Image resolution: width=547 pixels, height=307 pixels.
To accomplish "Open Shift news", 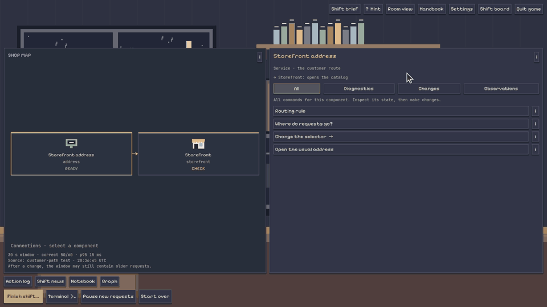I will (x=50, y=281).
